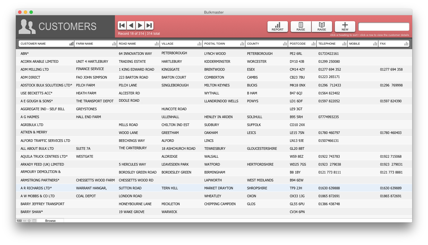Click the CHESSETTS WOOD FARM cell

[x=95, y=180]
